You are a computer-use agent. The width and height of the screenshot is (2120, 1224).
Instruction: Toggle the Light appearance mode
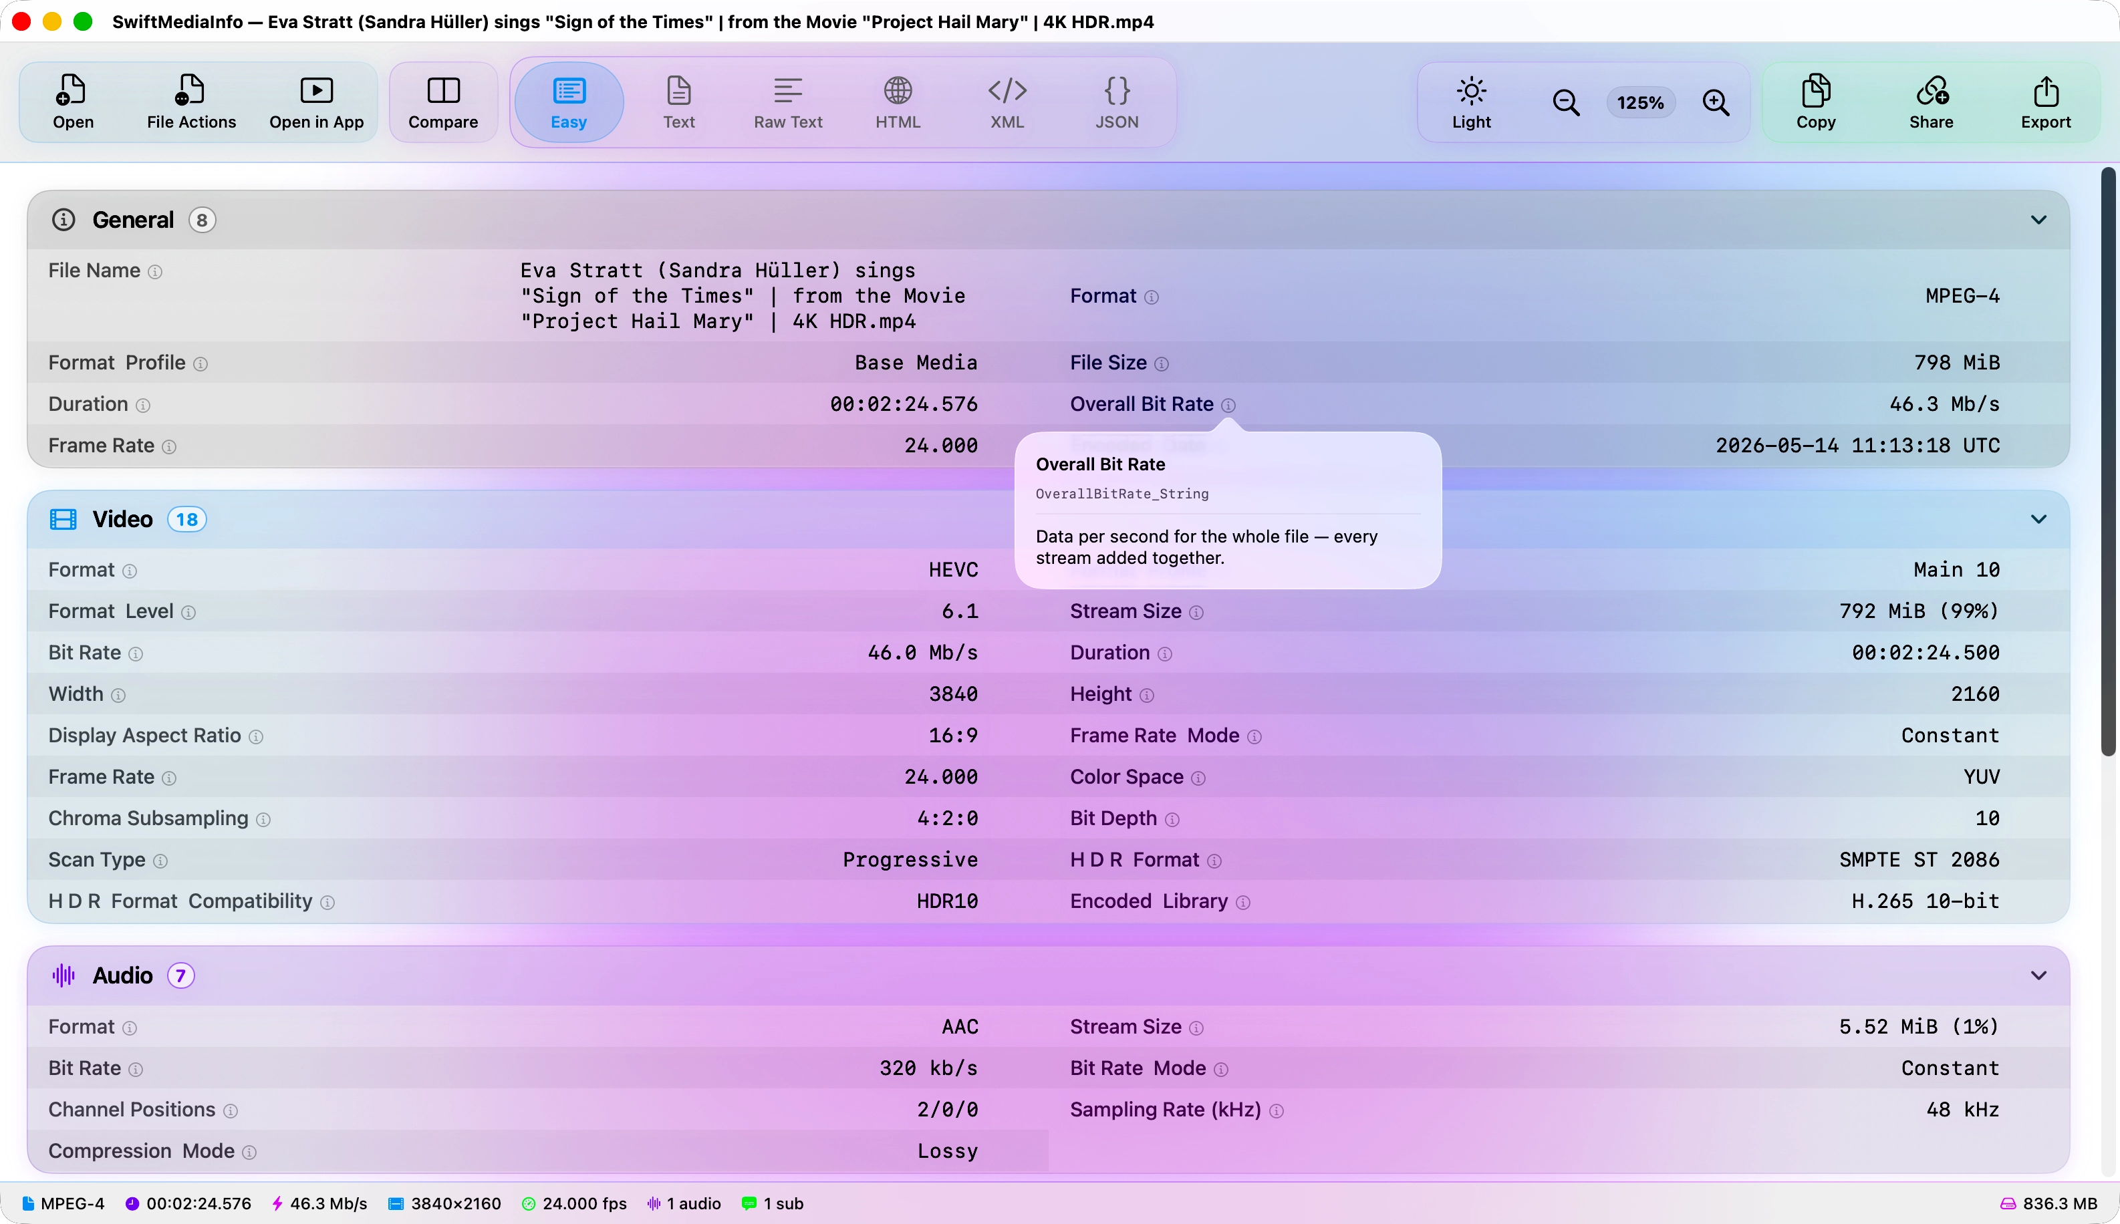1471,102
